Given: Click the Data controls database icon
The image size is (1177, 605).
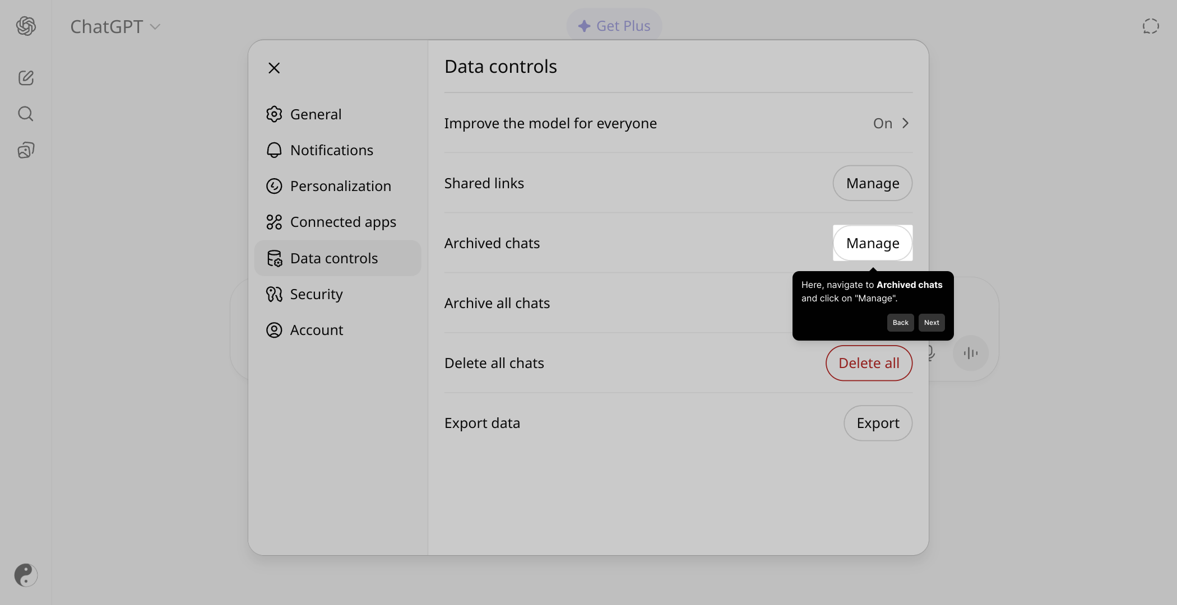Looking at the screenshot, I should pyautogui.click(x=274, y=258).
